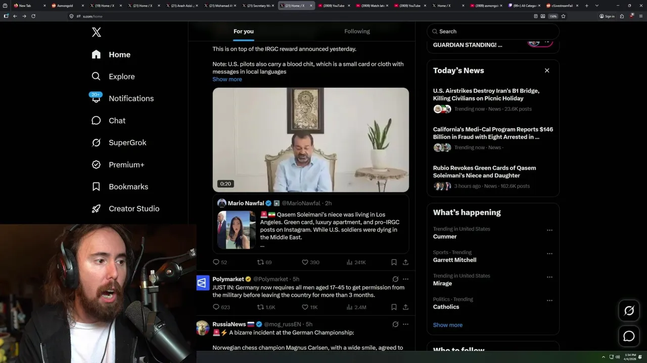The height and width of the screenshot is (363, 647).
Task: Open options for the Cummer trend
Action: (x=549, y=230)
